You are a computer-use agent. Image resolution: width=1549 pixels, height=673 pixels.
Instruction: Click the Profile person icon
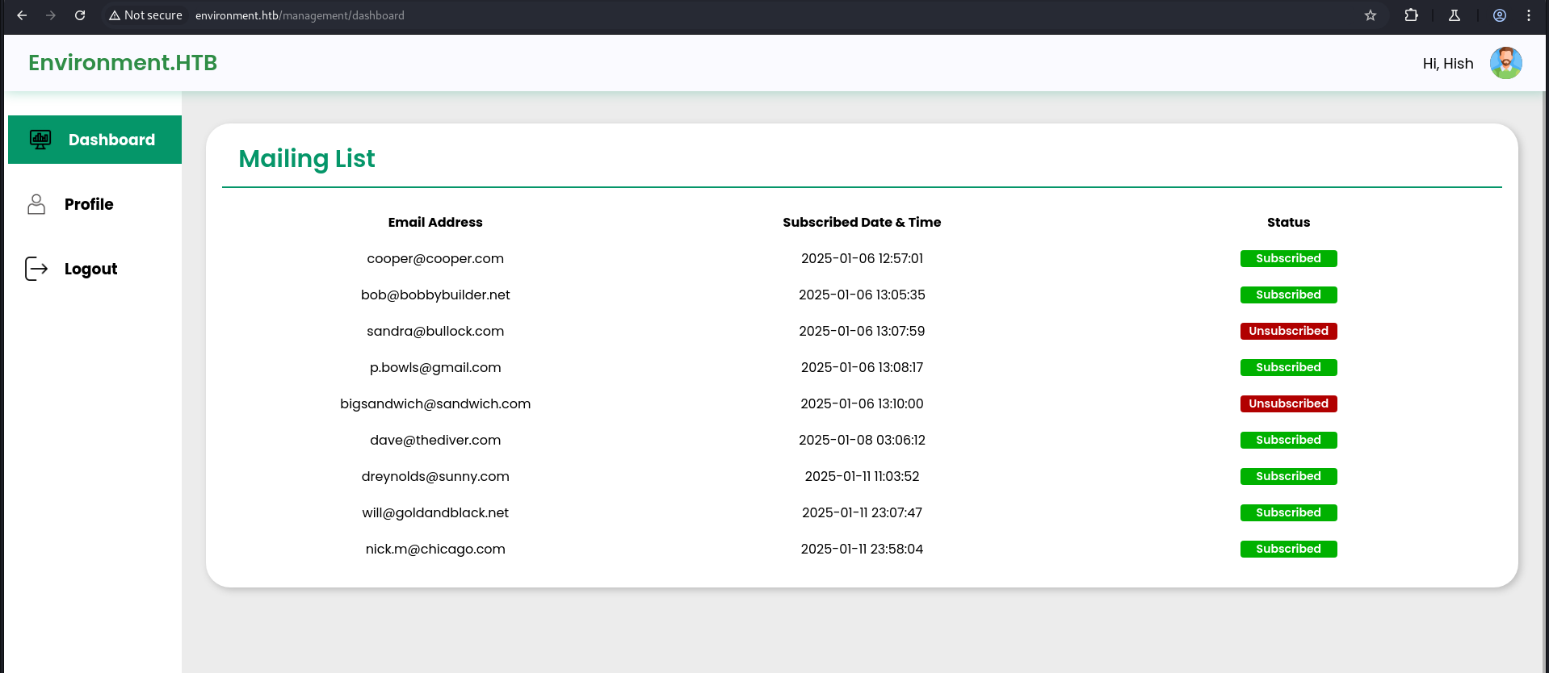click(36, 204)
